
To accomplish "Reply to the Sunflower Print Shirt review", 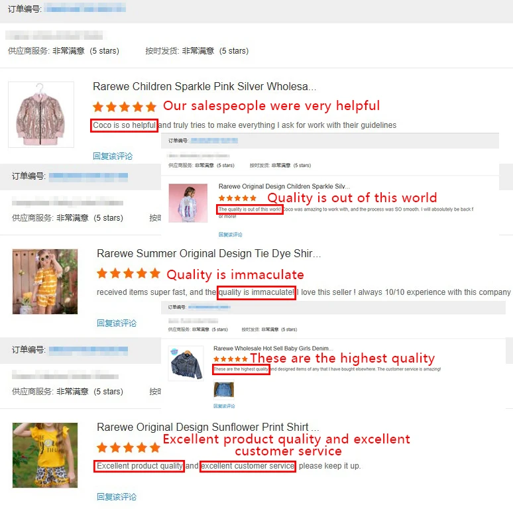I will tap(117, 496).
